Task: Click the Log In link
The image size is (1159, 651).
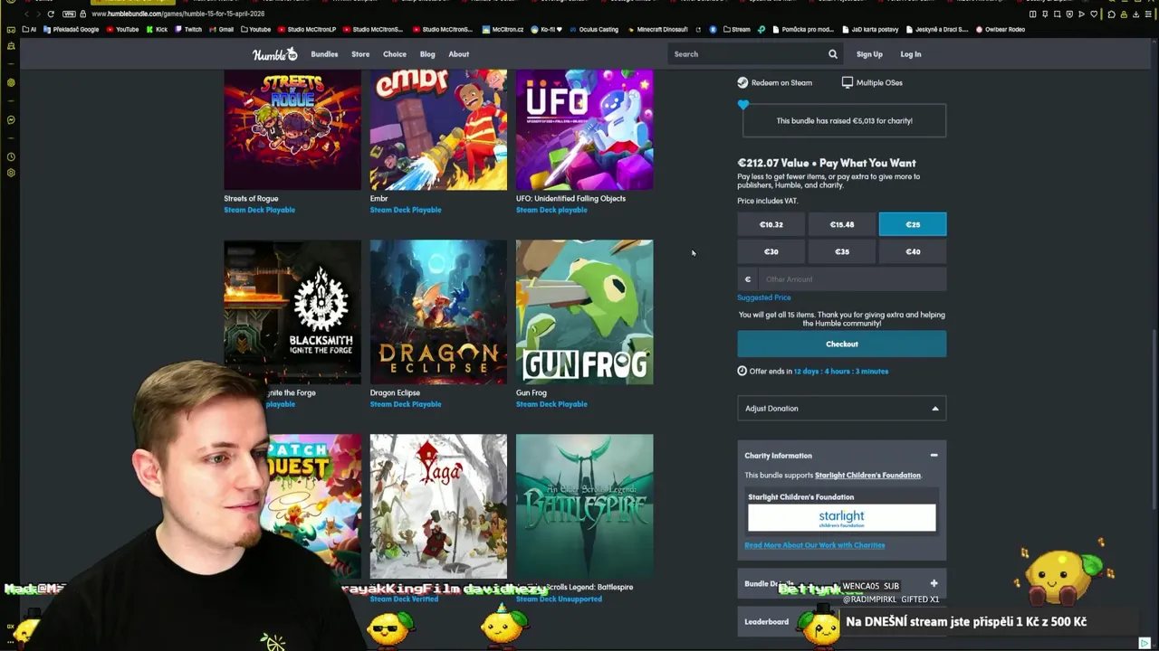Action: [x=911, y=54]
